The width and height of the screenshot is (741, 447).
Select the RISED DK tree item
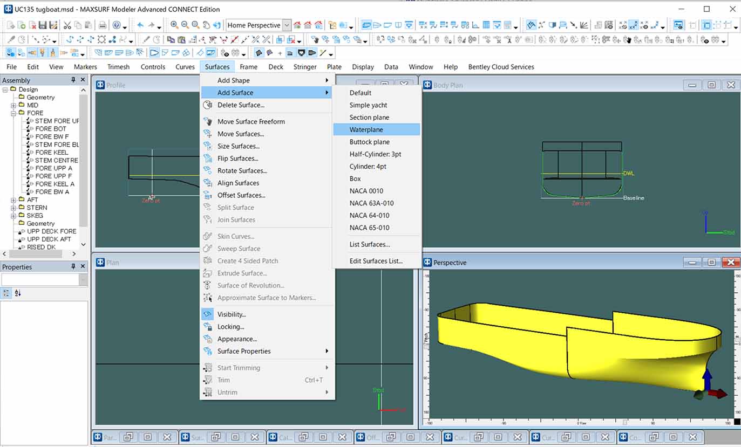click(41, 247)
